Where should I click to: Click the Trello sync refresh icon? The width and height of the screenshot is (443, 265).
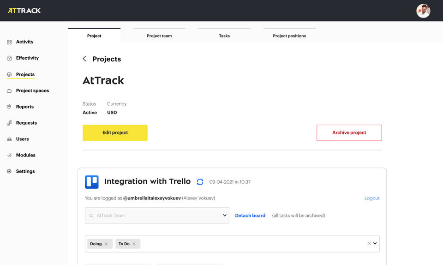(200, 182)
